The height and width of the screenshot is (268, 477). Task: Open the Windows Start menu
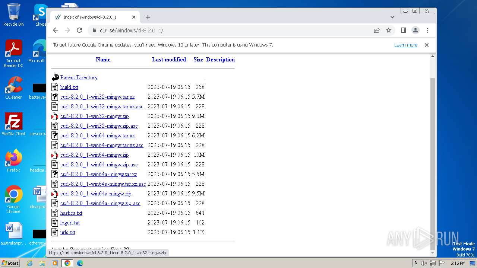[10, 263]
